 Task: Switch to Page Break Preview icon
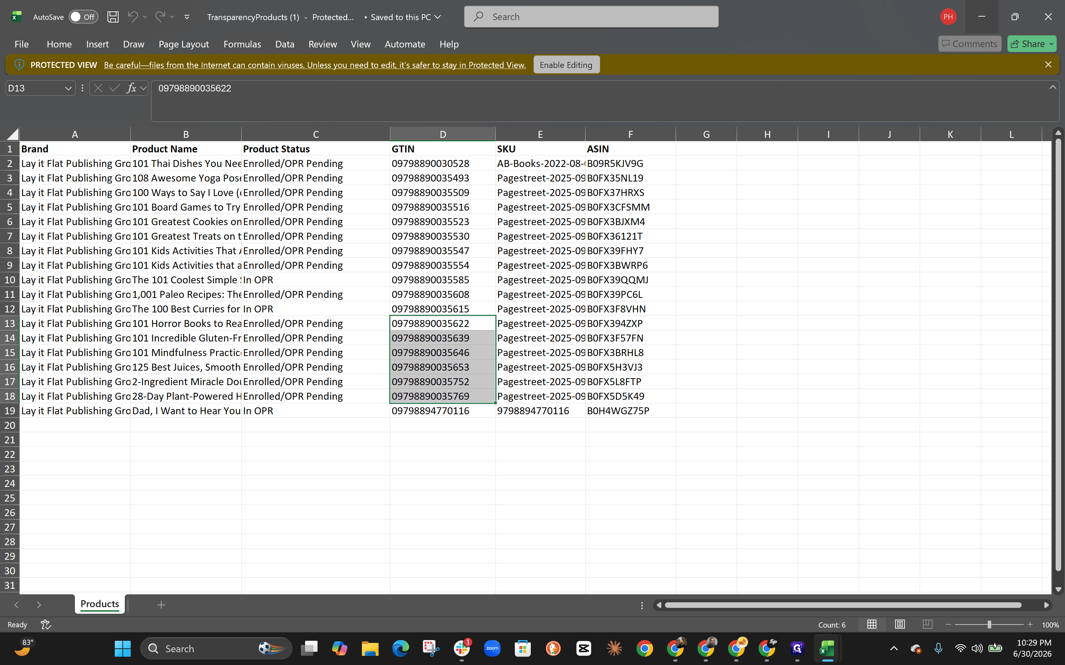(927, 624)
